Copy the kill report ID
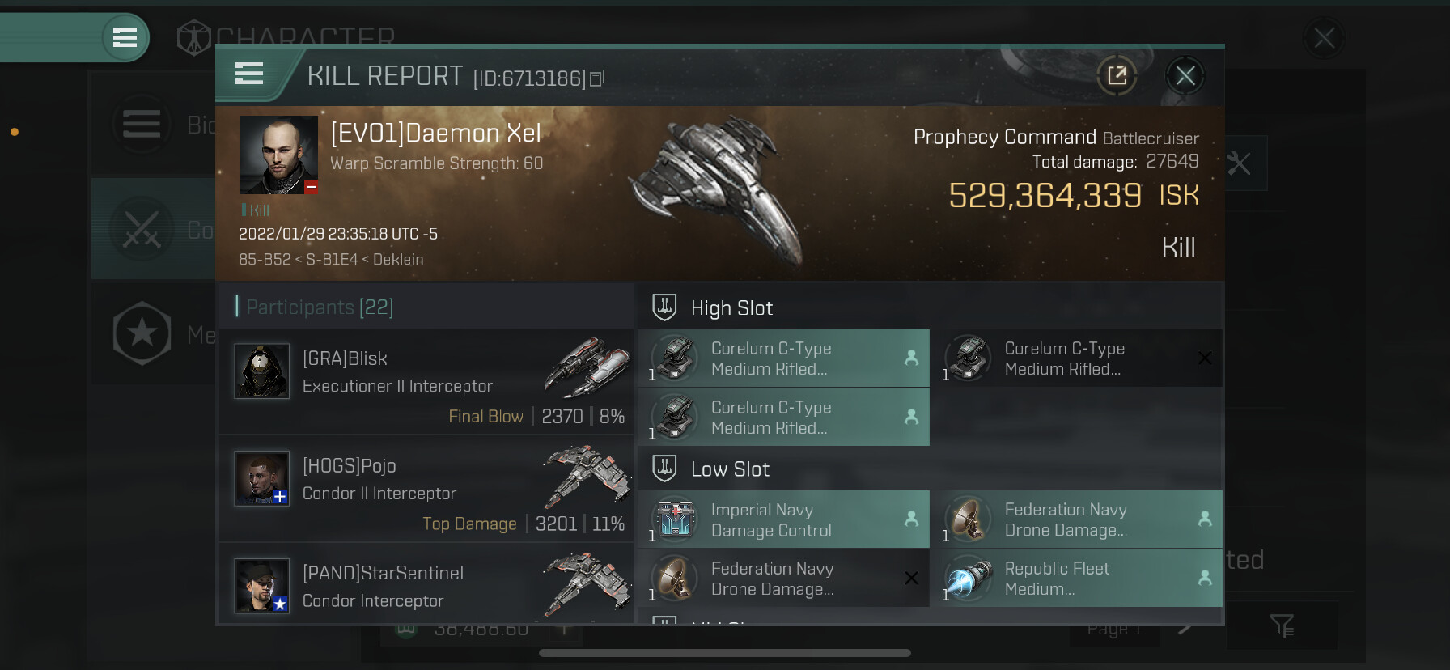 [x=597, y=78]
